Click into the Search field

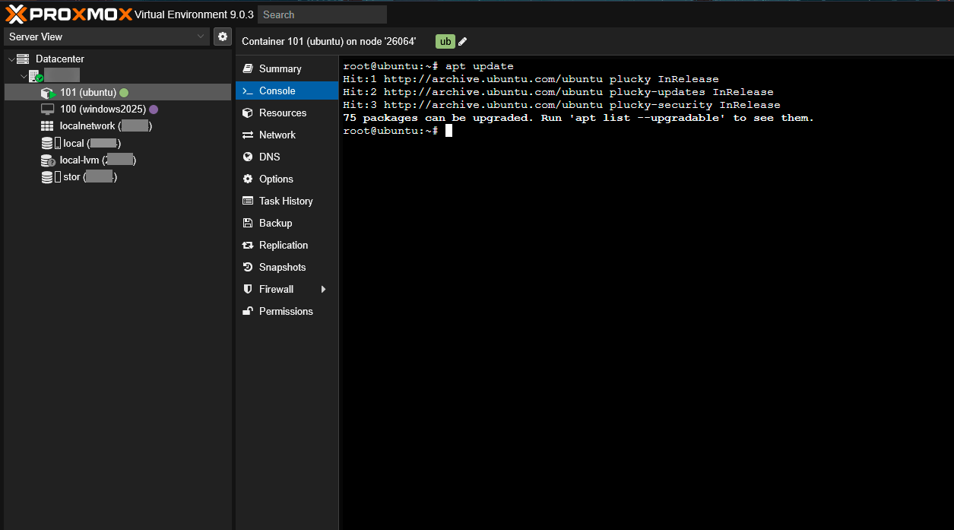point(322,14)
